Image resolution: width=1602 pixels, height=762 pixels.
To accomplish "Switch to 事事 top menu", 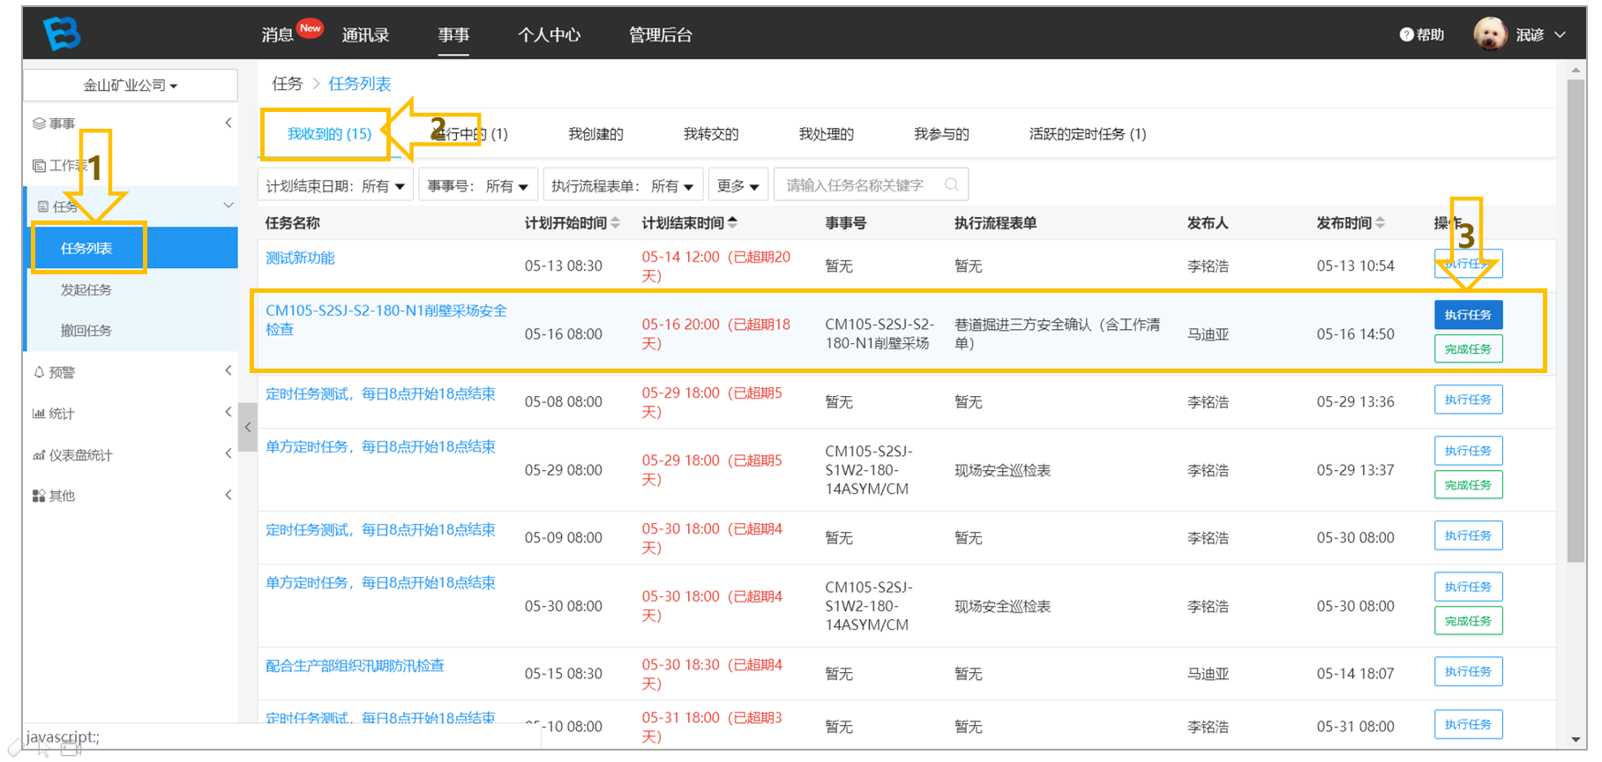I will click(453, 34).
